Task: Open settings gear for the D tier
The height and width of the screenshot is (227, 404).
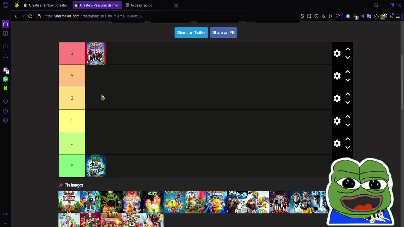Action: click(337, 143)
